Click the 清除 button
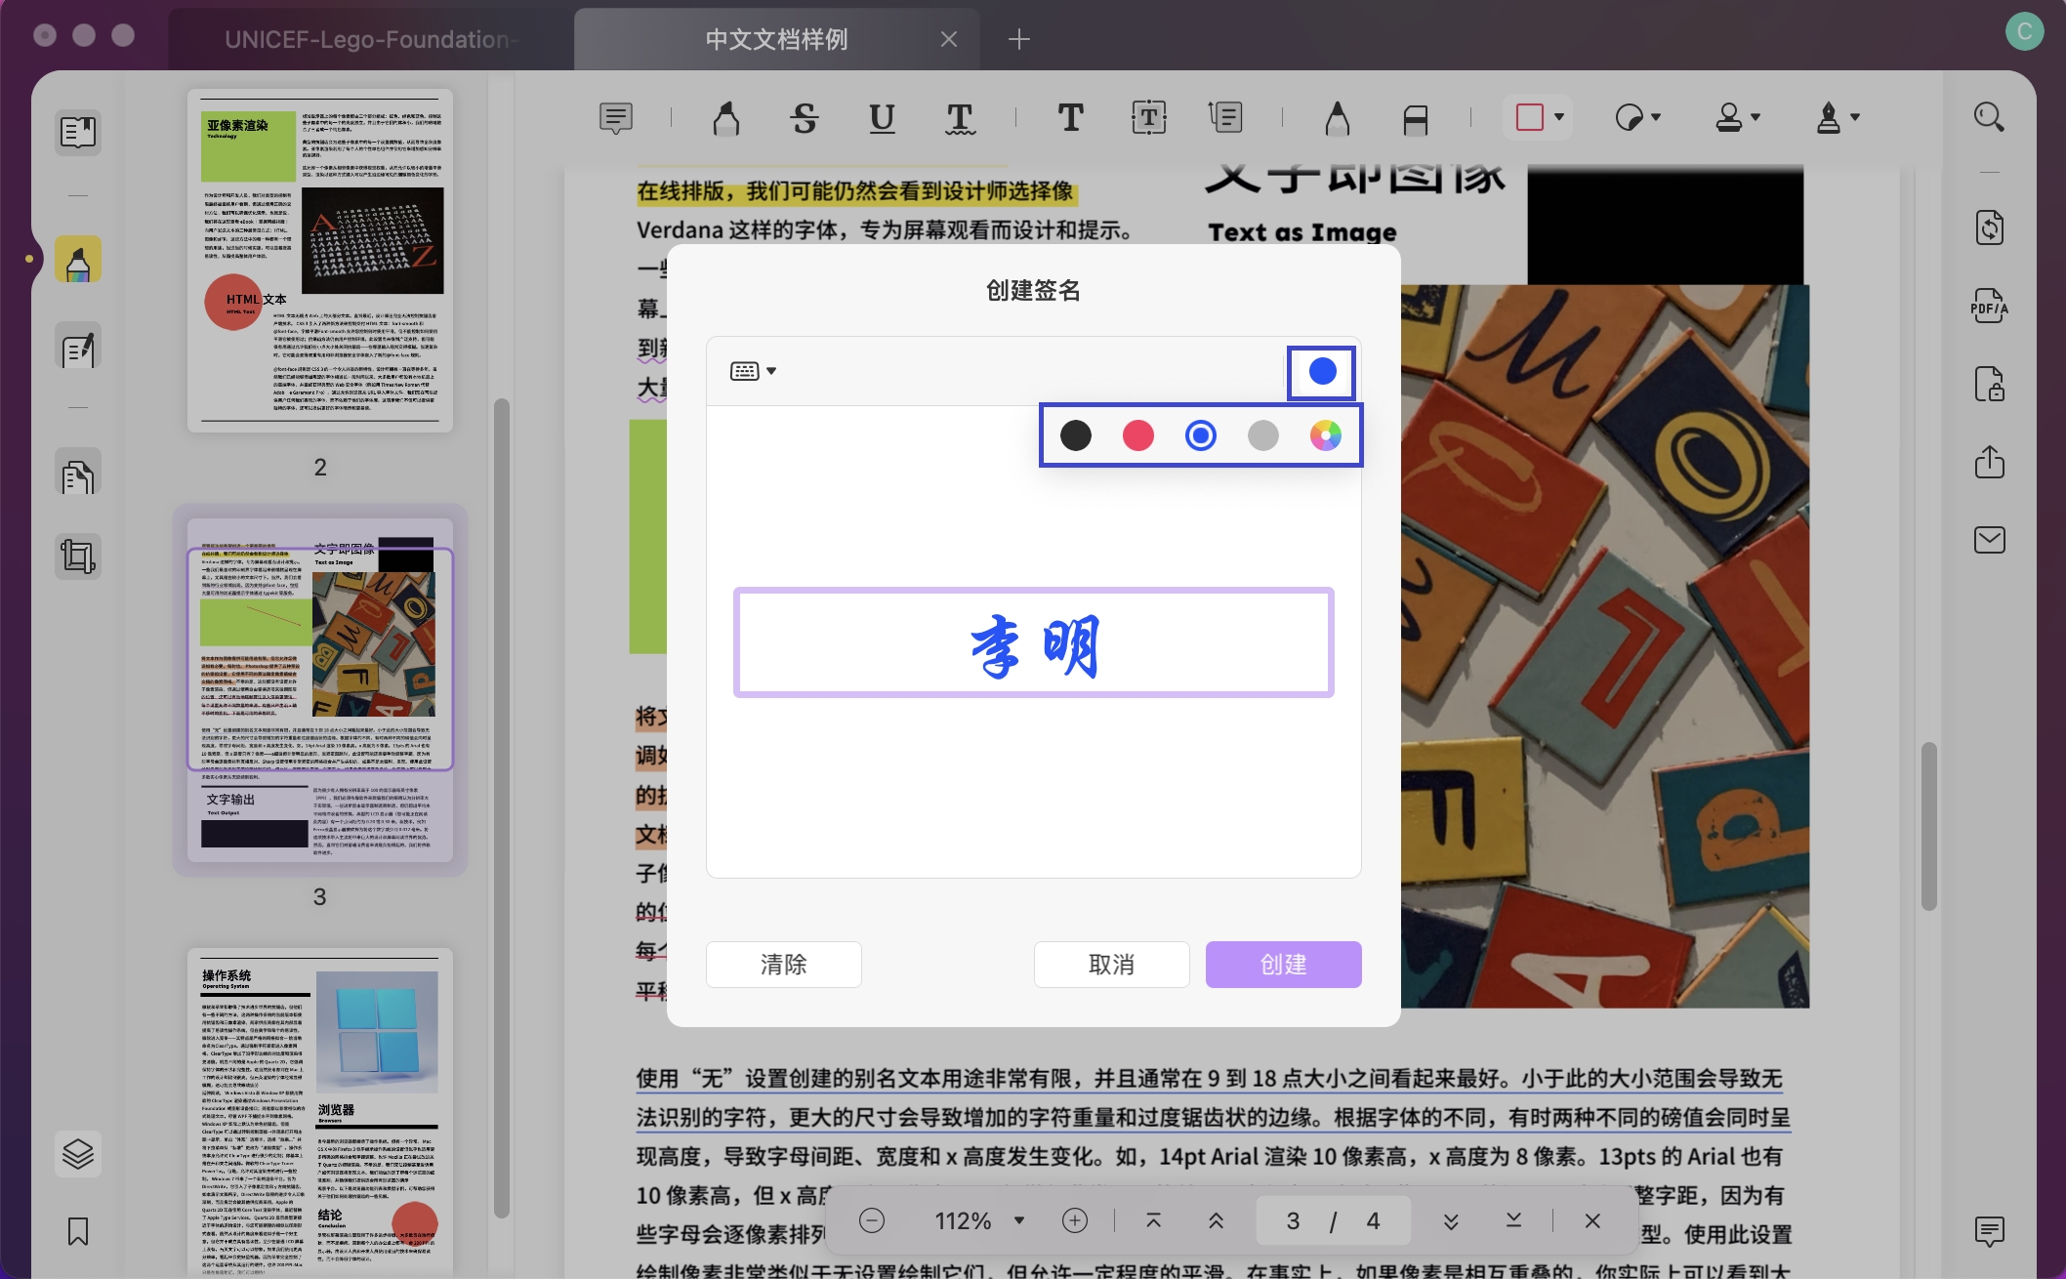The image size is (2066, 1279). pos(783,965)
